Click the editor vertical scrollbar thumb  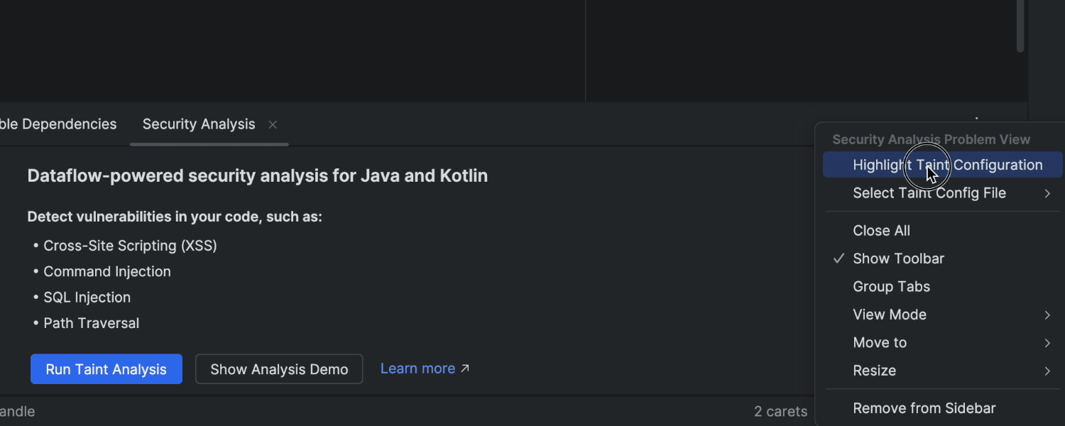pos(1020,26)
